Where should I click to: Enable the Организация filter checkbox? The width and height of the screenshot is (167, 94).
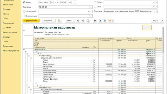point(24,11)
